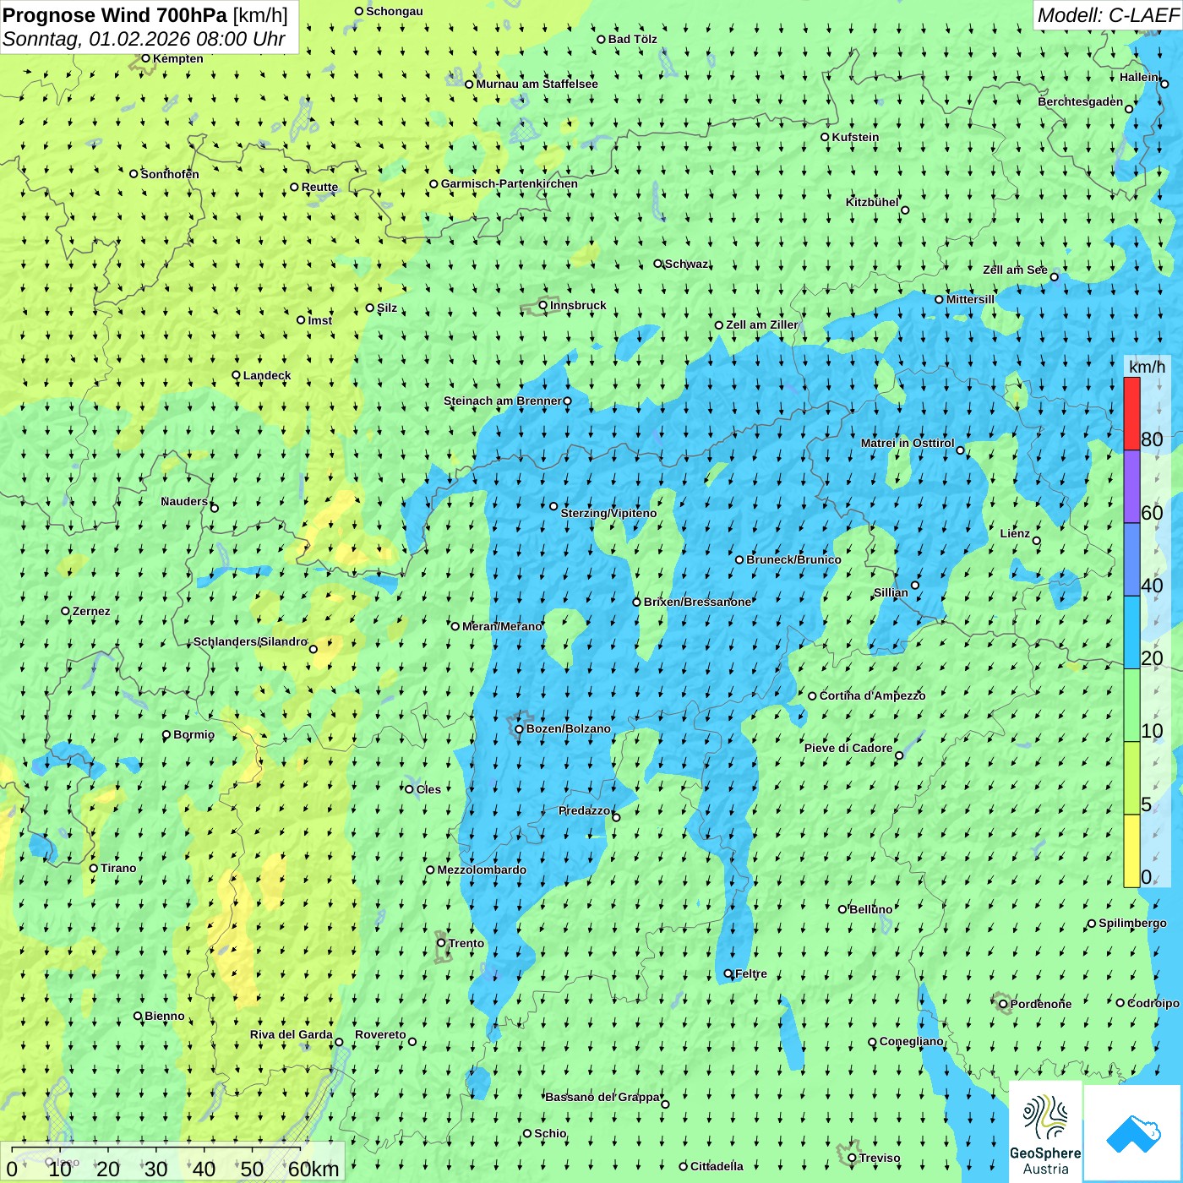
Task: Click the Bruneck/Brunico marker
Action: (x=739, y=559)
